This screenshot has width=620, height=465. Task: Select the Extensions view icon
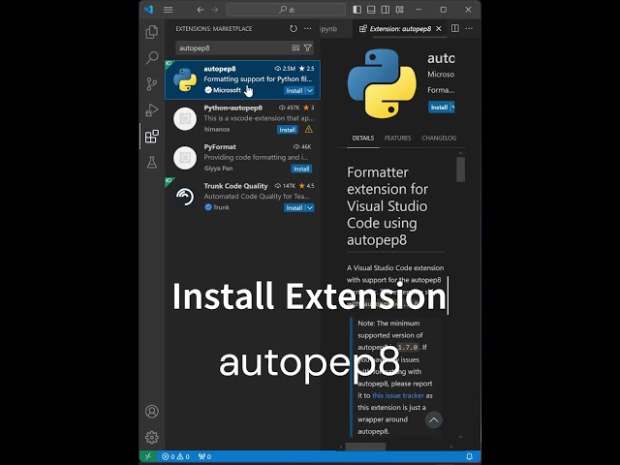(x=152, y=137)
